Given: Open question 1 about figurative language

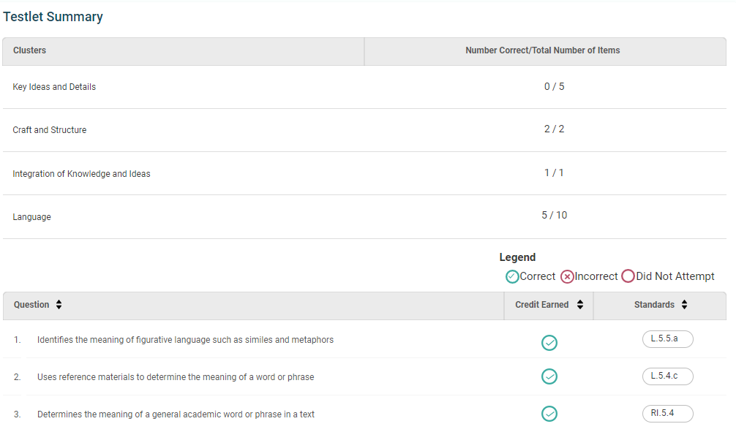Looking at the screenshot, I should pyautogui.click(x=185, y=340).
